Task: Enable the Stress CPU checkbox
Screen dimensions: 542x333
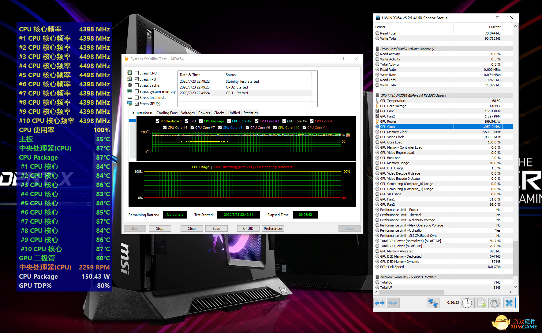Action: (137, 73)
